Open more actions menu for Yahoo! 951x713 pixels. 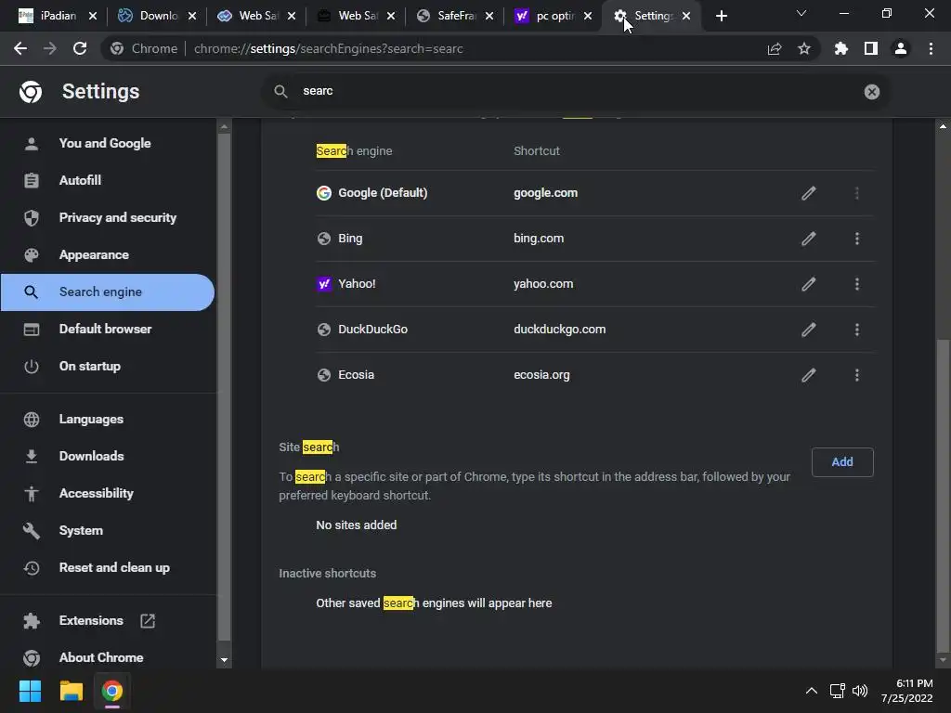click(857, 284)
